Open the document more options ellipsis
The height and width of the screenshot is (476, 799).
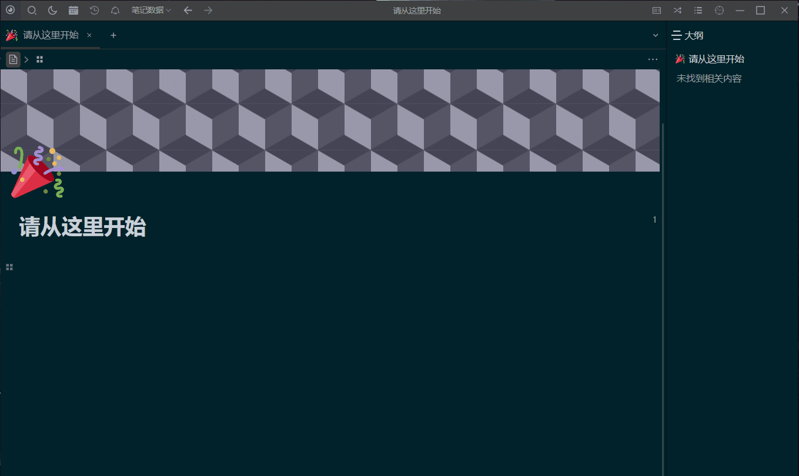tap(653, 59)
